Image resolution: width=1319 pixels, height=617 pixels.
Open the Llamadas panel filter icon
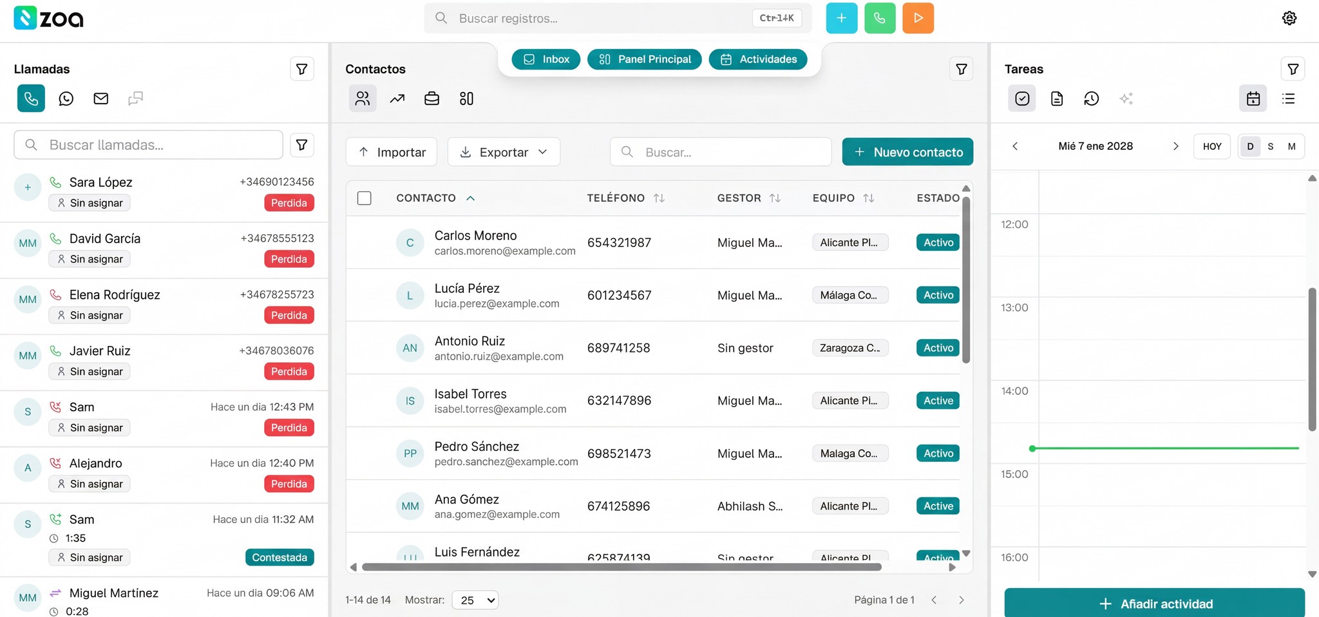[301, 69]
